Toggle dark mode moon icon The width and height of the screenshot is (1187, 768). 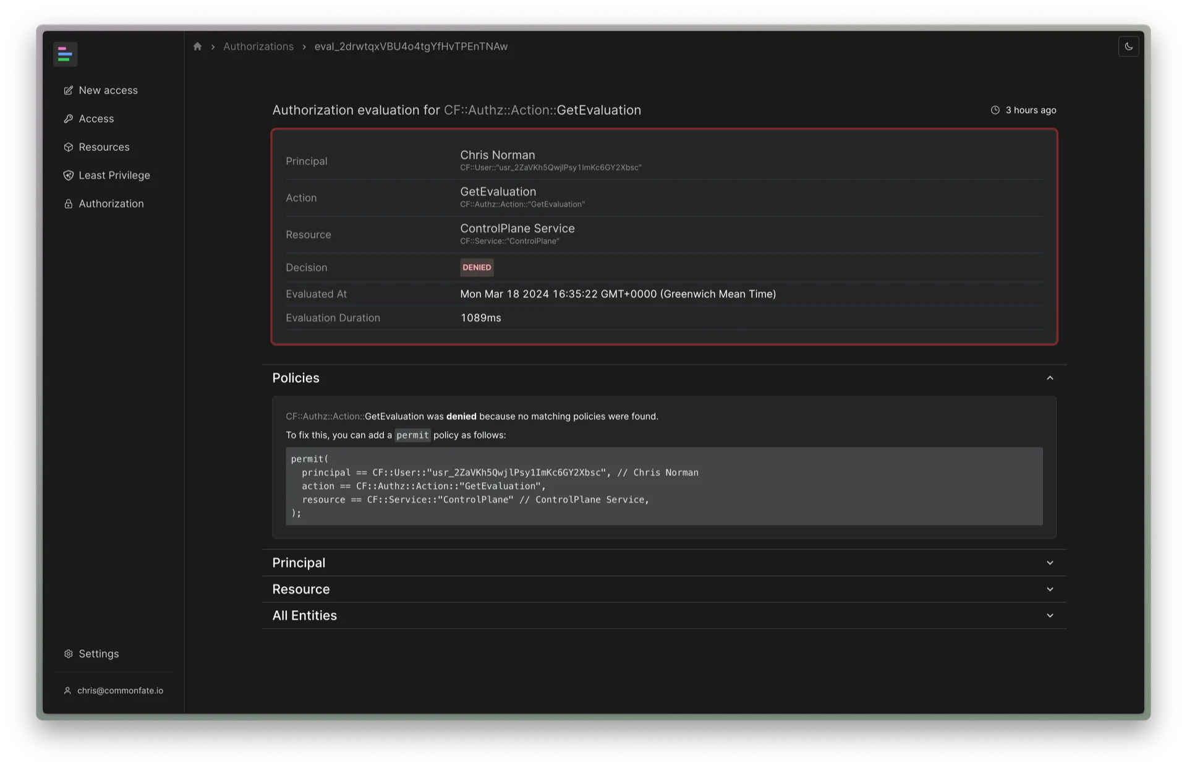coord(1128,46)
